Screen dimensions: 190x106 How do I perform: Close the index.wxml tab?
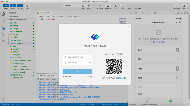[x=51, y=13]
